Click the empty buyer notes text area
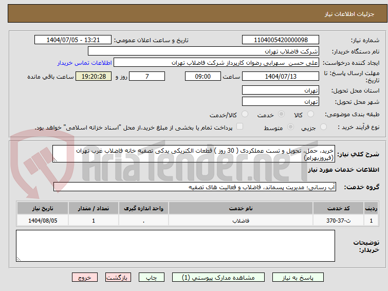The height and width of the screenshot is (291, 388). pos(175,246)
